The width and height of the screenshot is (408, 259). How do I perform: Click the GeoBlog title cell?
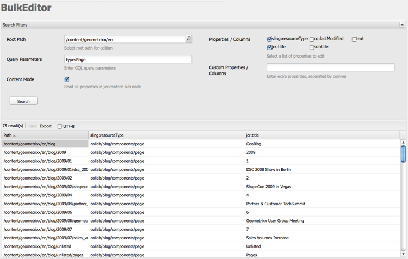coord(322,144)
